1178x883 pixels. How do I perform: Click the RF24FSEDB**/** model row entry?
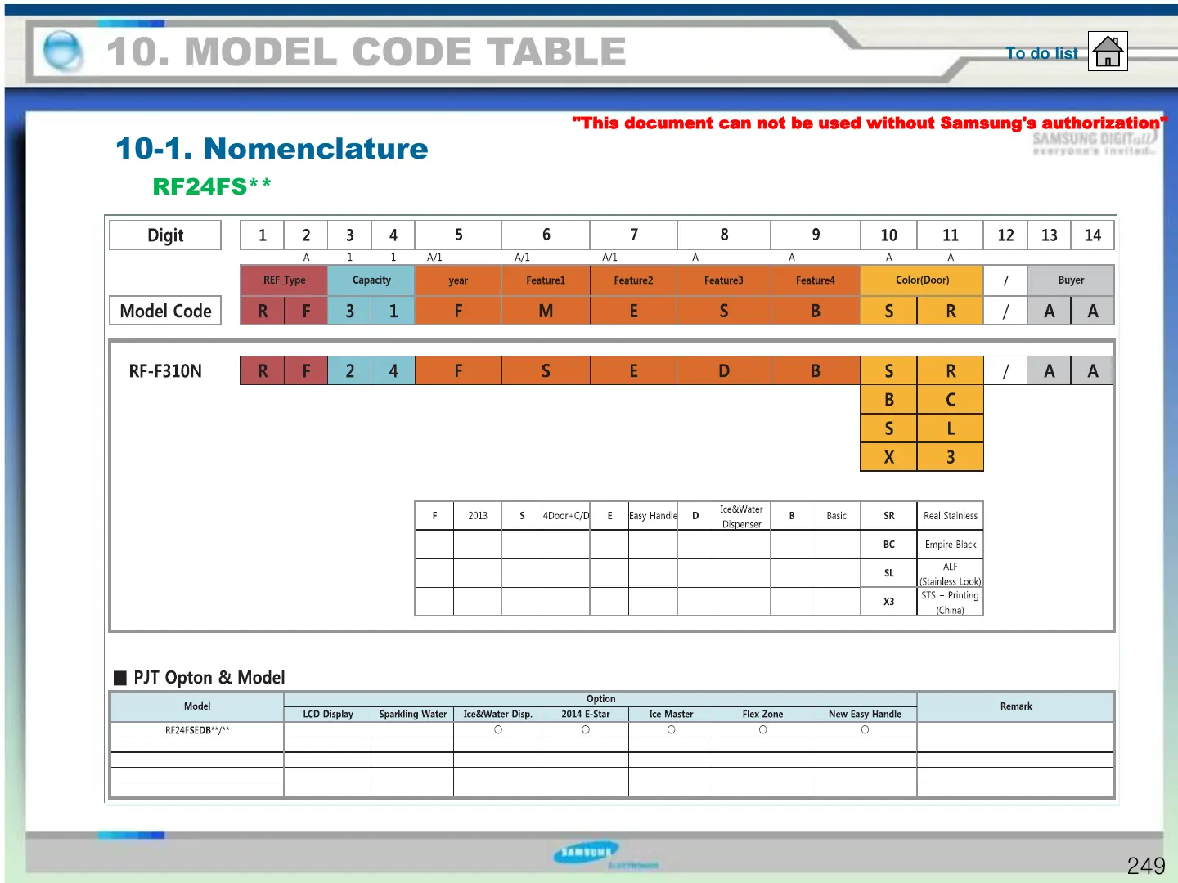point(197,730)
